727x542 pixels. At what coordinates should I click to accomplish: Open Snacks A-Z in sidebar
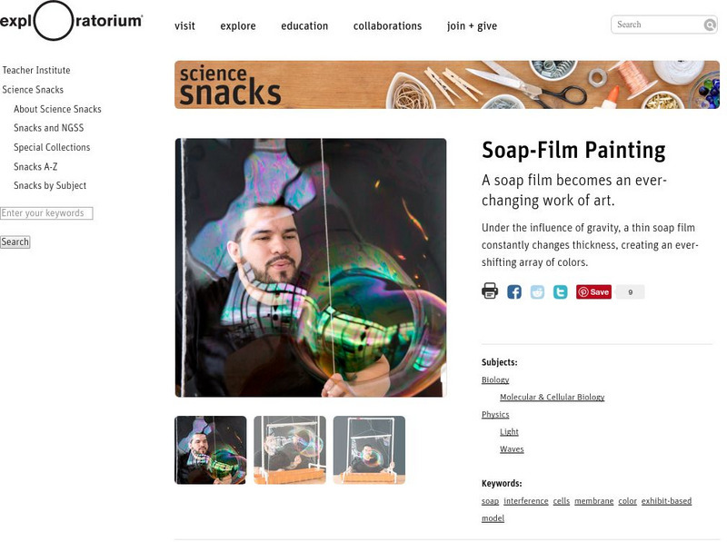click(35, 167)
